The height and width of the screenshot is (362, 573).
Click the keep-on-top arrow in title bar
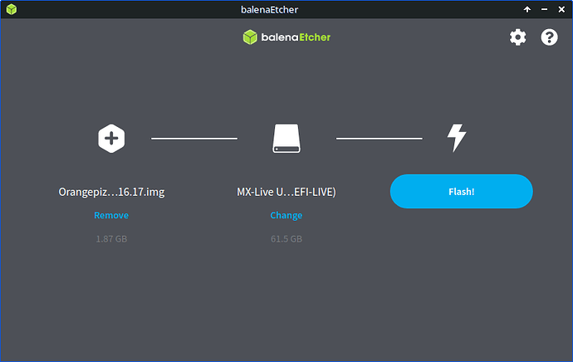pyautogui.click(x=526, y=9)
